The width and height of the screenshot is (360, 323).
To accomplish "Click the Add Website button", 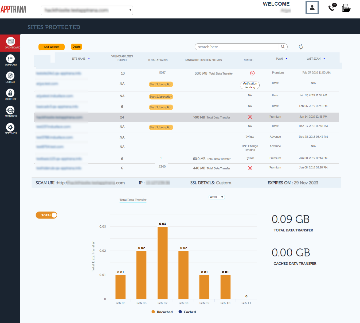I will [x=52, y=47].
